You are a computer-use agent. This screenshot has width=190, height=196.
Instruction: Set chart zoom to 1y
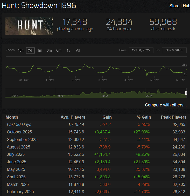pyautogui.click(x=68, y=51)
